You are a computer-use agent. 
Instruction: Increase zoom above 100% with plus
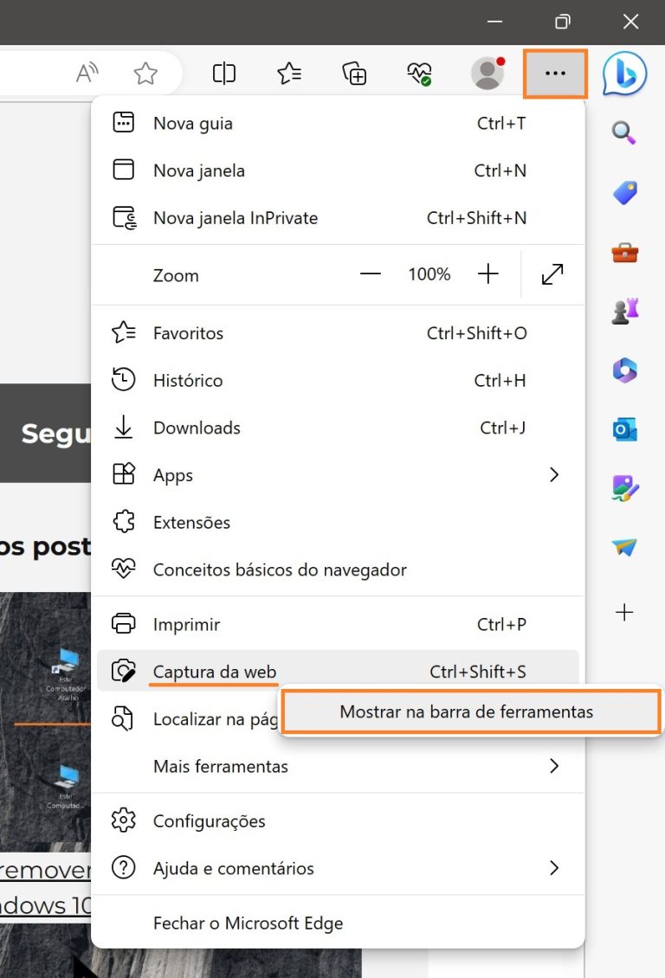point(487,273)
